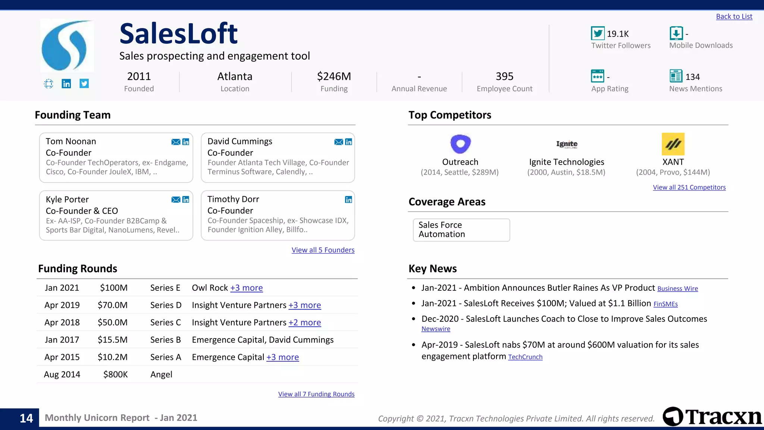Click the Tom Noonan founder name

[71, 141]
